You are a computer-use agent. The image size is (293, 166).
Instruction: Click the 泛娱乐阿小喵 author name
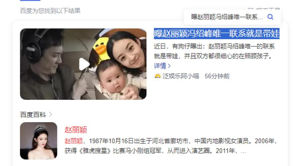click(181, 76)
